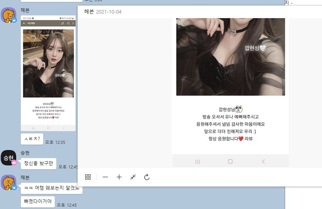Image resolution: width=322 pixels, height=209 pixels.
Task: Open the photo thumbnail sent in chat
Action: 48,73
